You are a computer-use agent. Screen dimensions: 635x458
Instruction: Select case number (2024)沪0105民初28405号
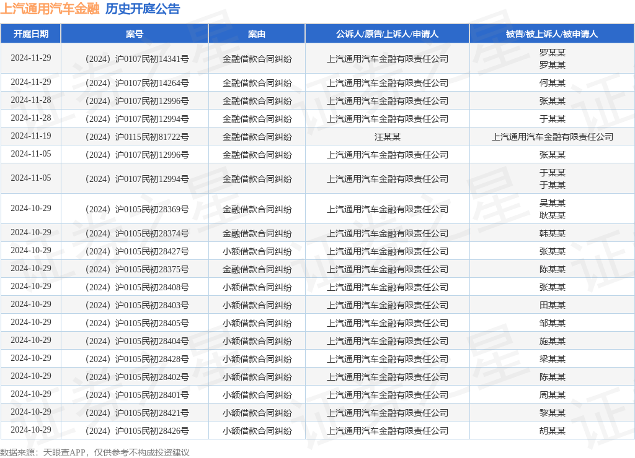tap(137, 324)
